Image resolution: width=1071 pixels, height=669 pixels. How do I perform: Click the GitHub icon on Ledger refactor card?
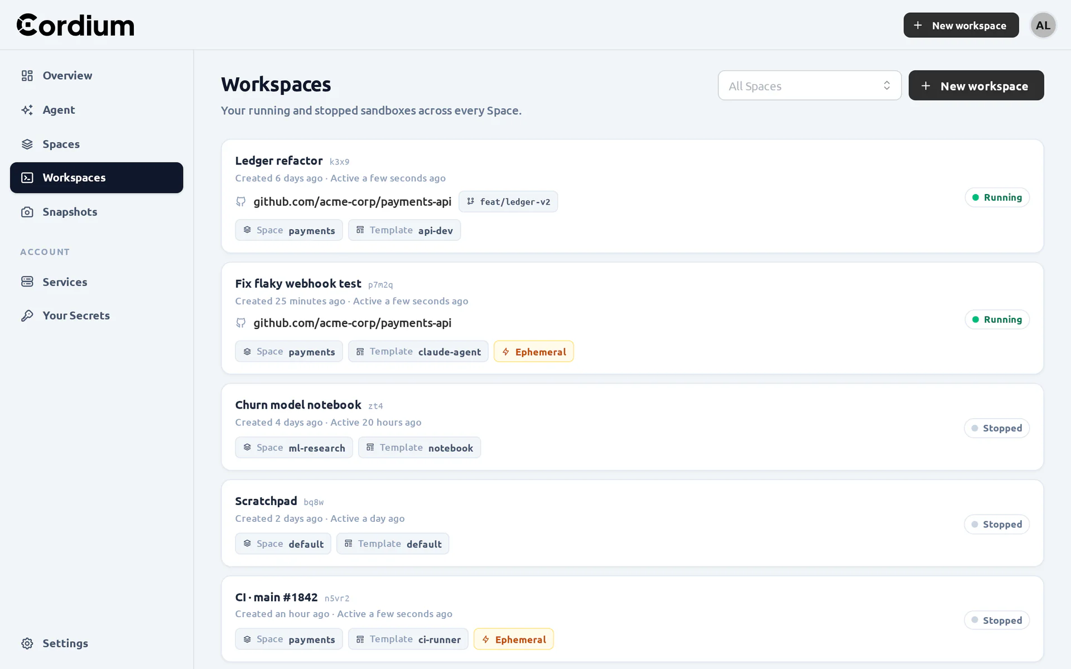(240, 201)
